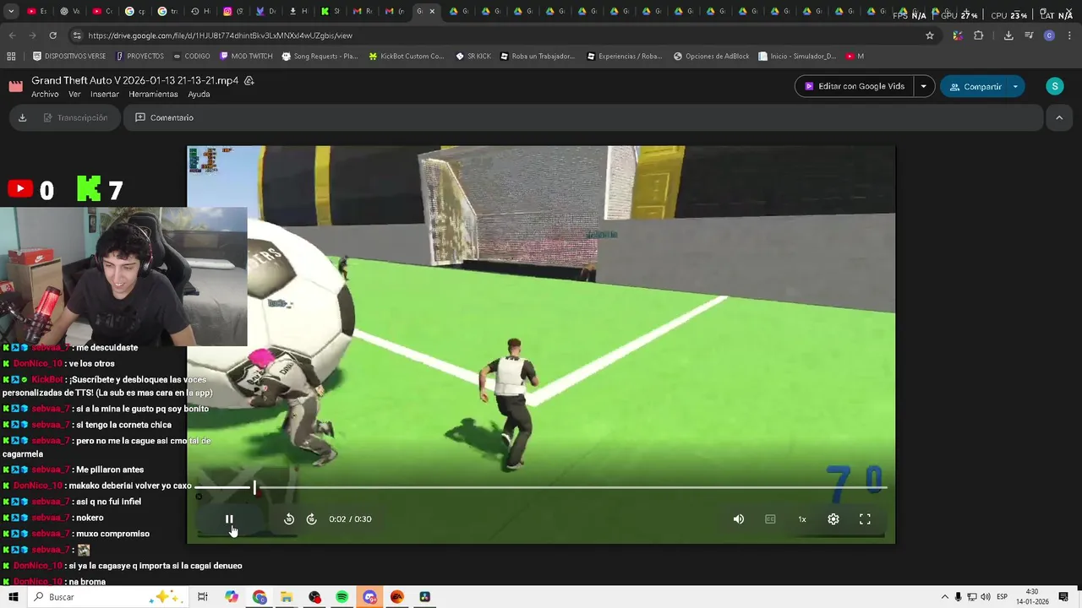The image size is (1082, 608).
Task: Open the Archivo menu
Action: 45,95
